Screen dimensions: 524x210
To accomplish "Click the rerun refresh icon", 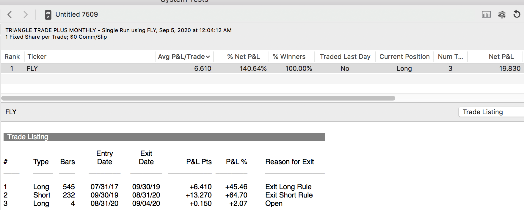I will point(517,14).
